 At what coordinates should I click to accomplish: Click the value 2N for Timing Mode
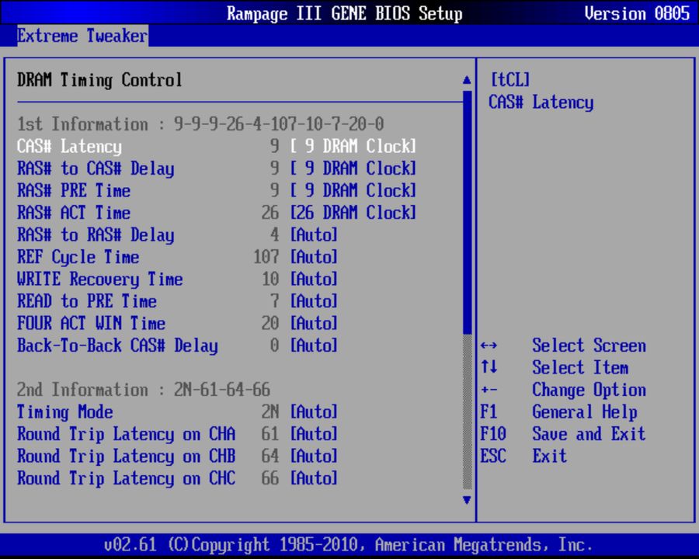270,412
